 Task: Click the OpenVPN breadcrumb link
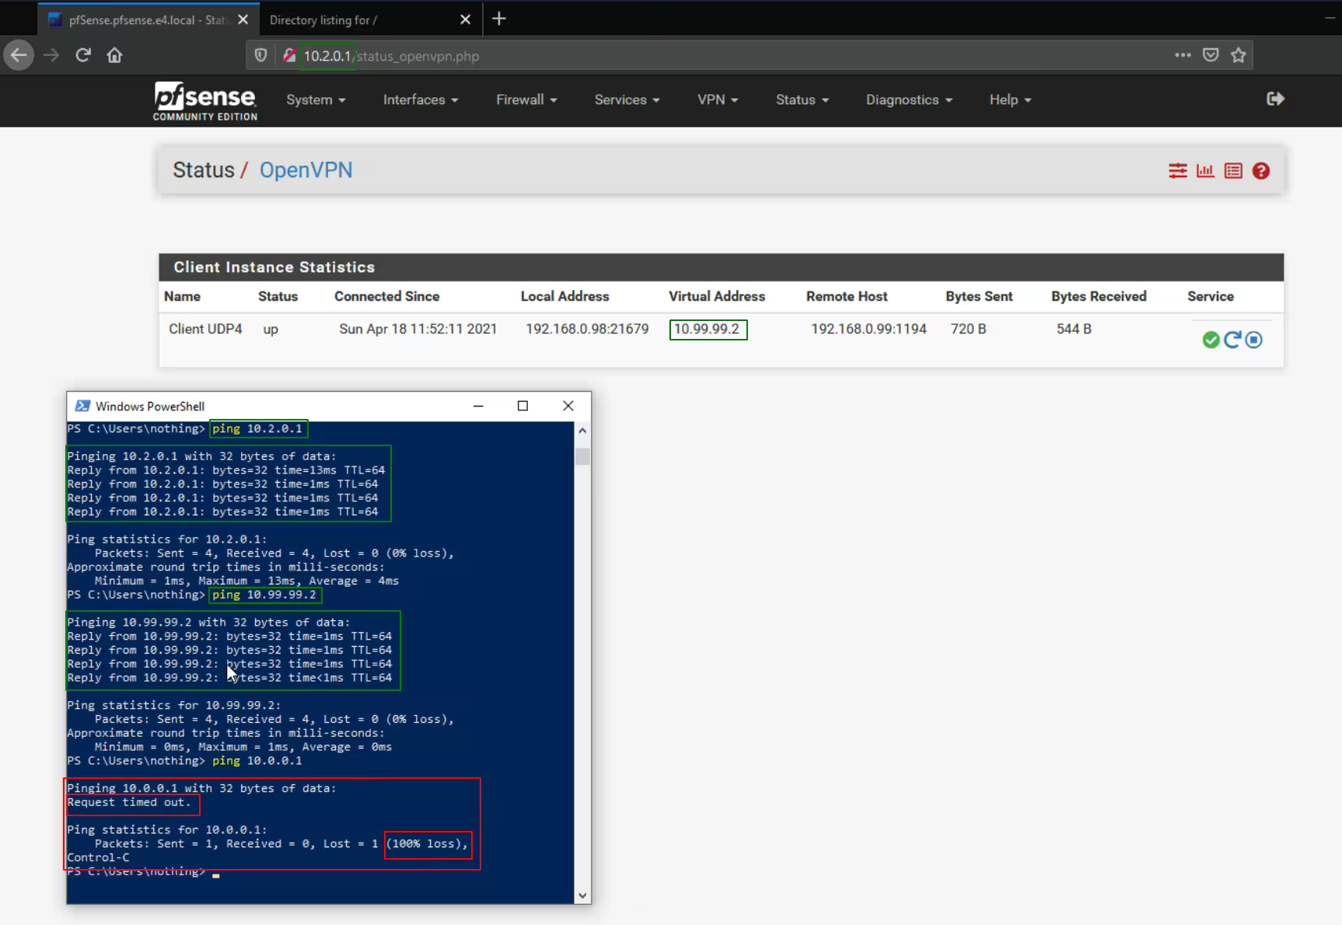coord(306,170)
